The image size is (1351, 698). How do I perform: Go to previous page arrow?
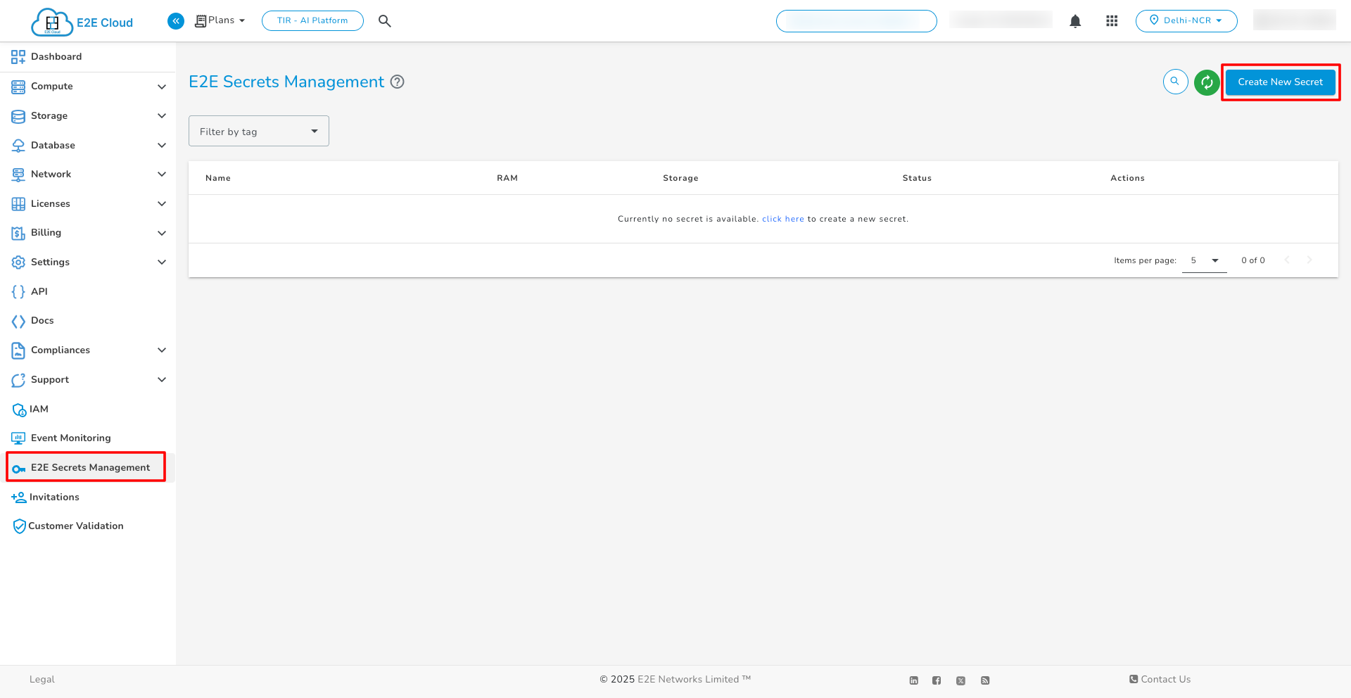pos(1287,260)
